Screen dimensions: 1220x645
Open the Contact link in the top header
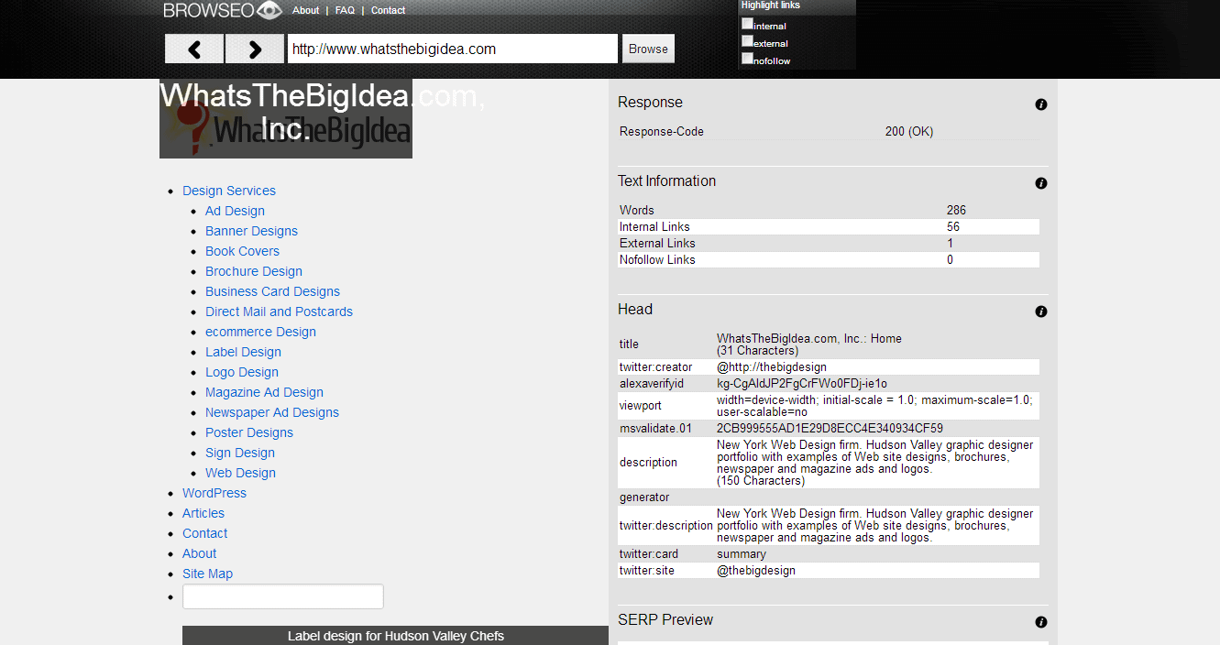tap(388, 11)
